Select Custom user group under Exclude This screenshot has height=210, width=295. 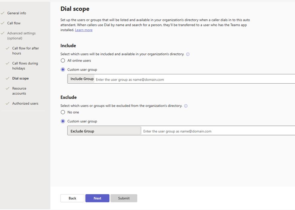[x=63, y=121]
